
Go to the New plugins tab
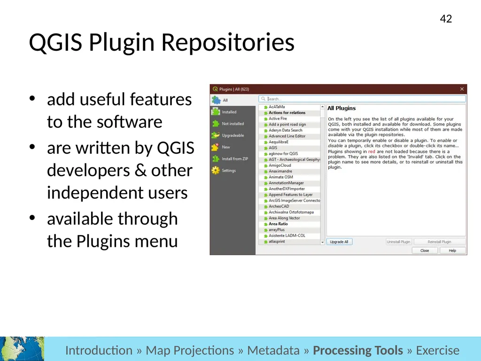pos(233,147)
